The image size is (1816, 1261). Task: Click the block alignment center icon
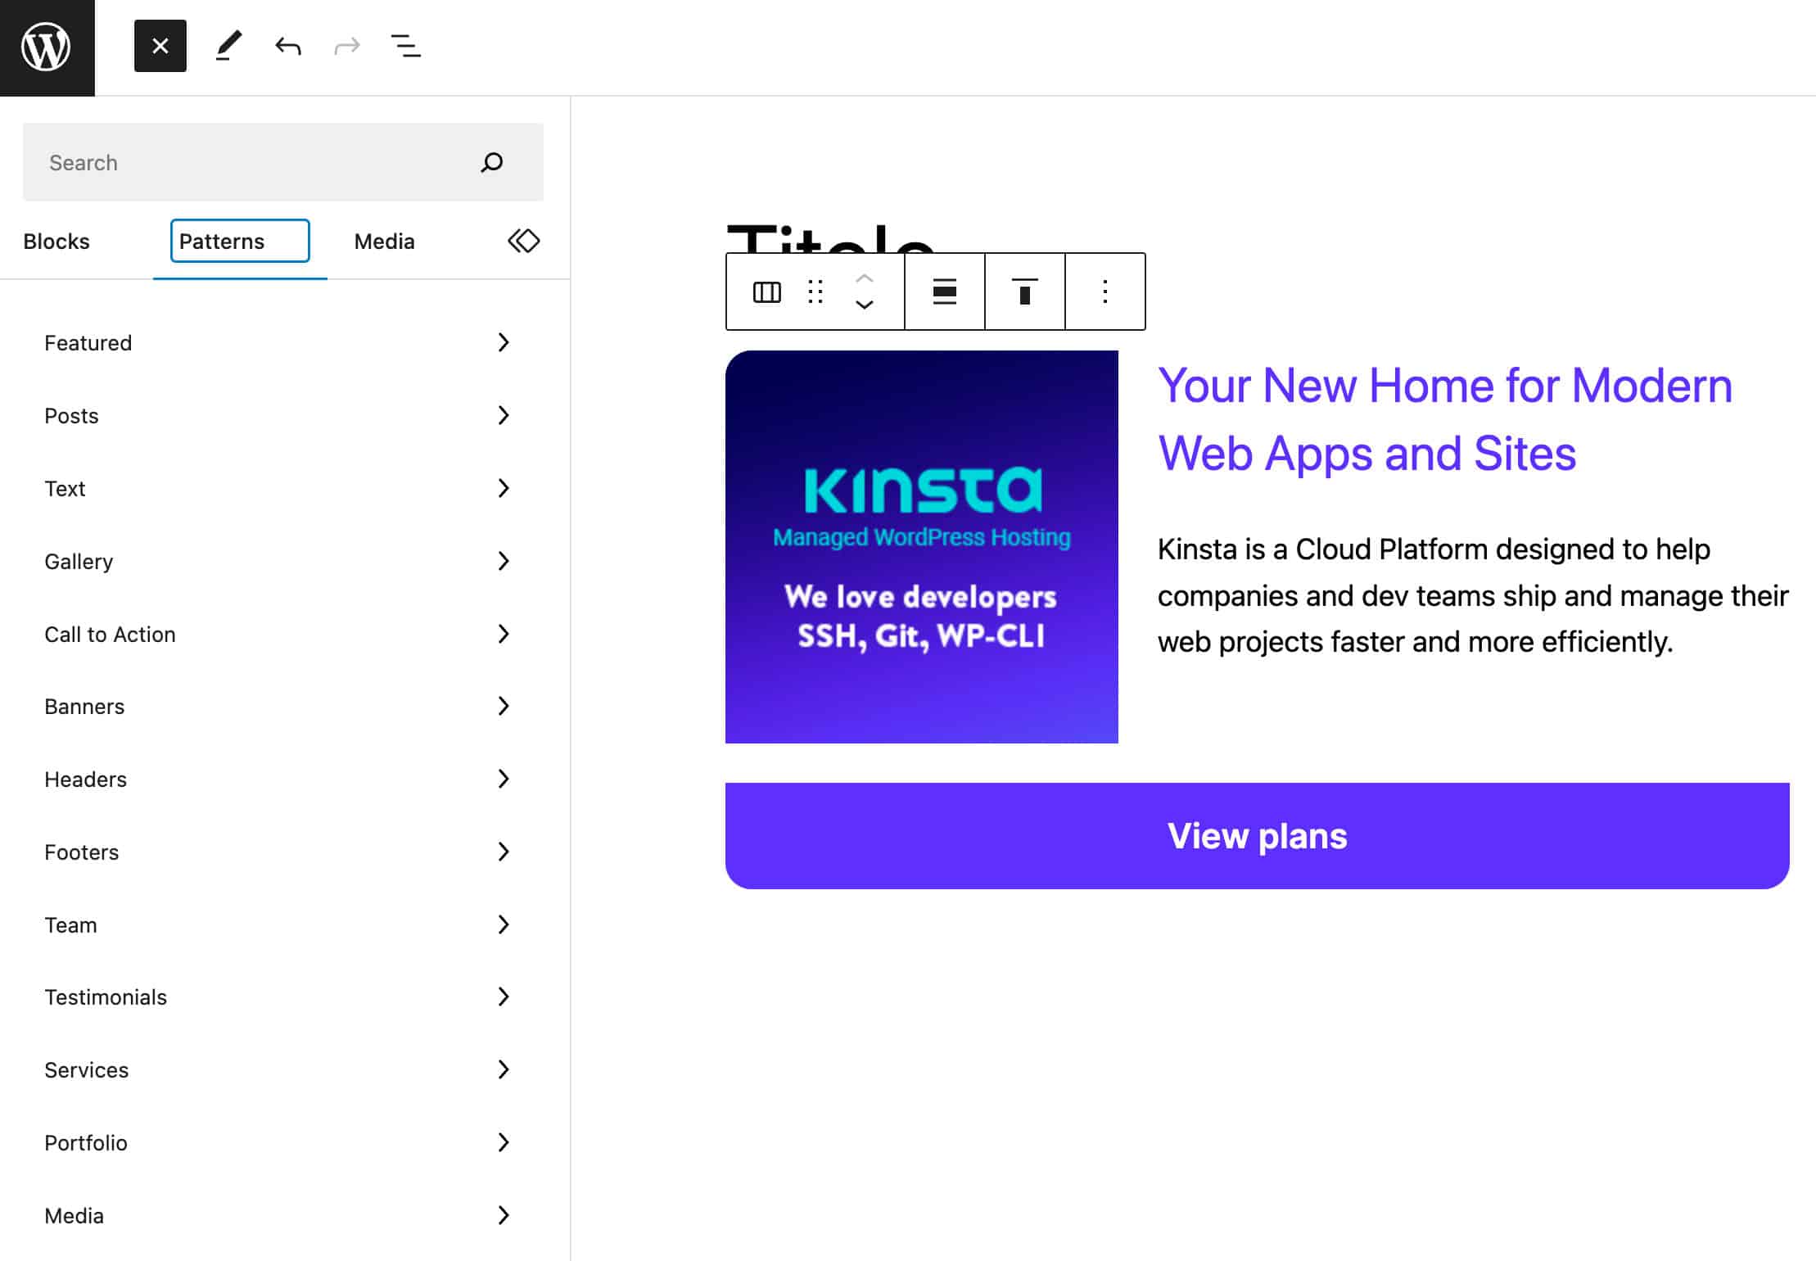pos(942,290)
